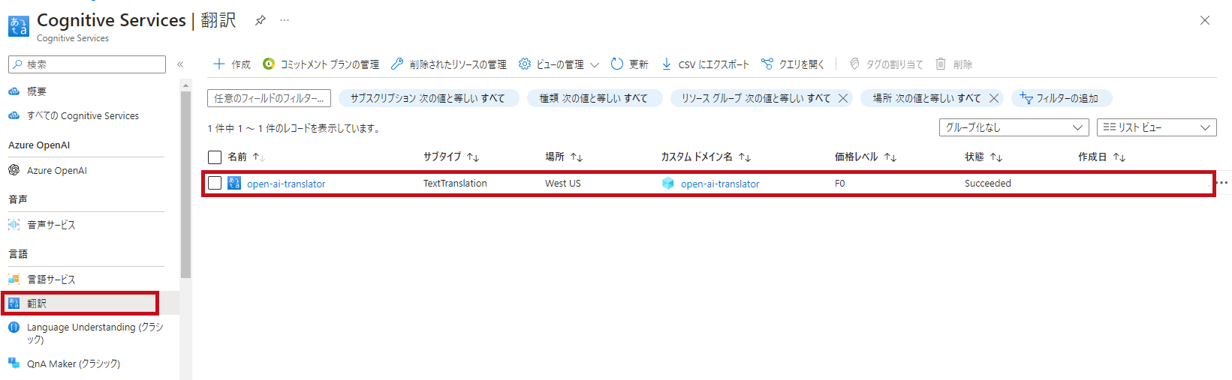This screenshot has height=380, width=1232.
Task: Open Azure OpenAI in sidebar
Action: pos(57,171)
